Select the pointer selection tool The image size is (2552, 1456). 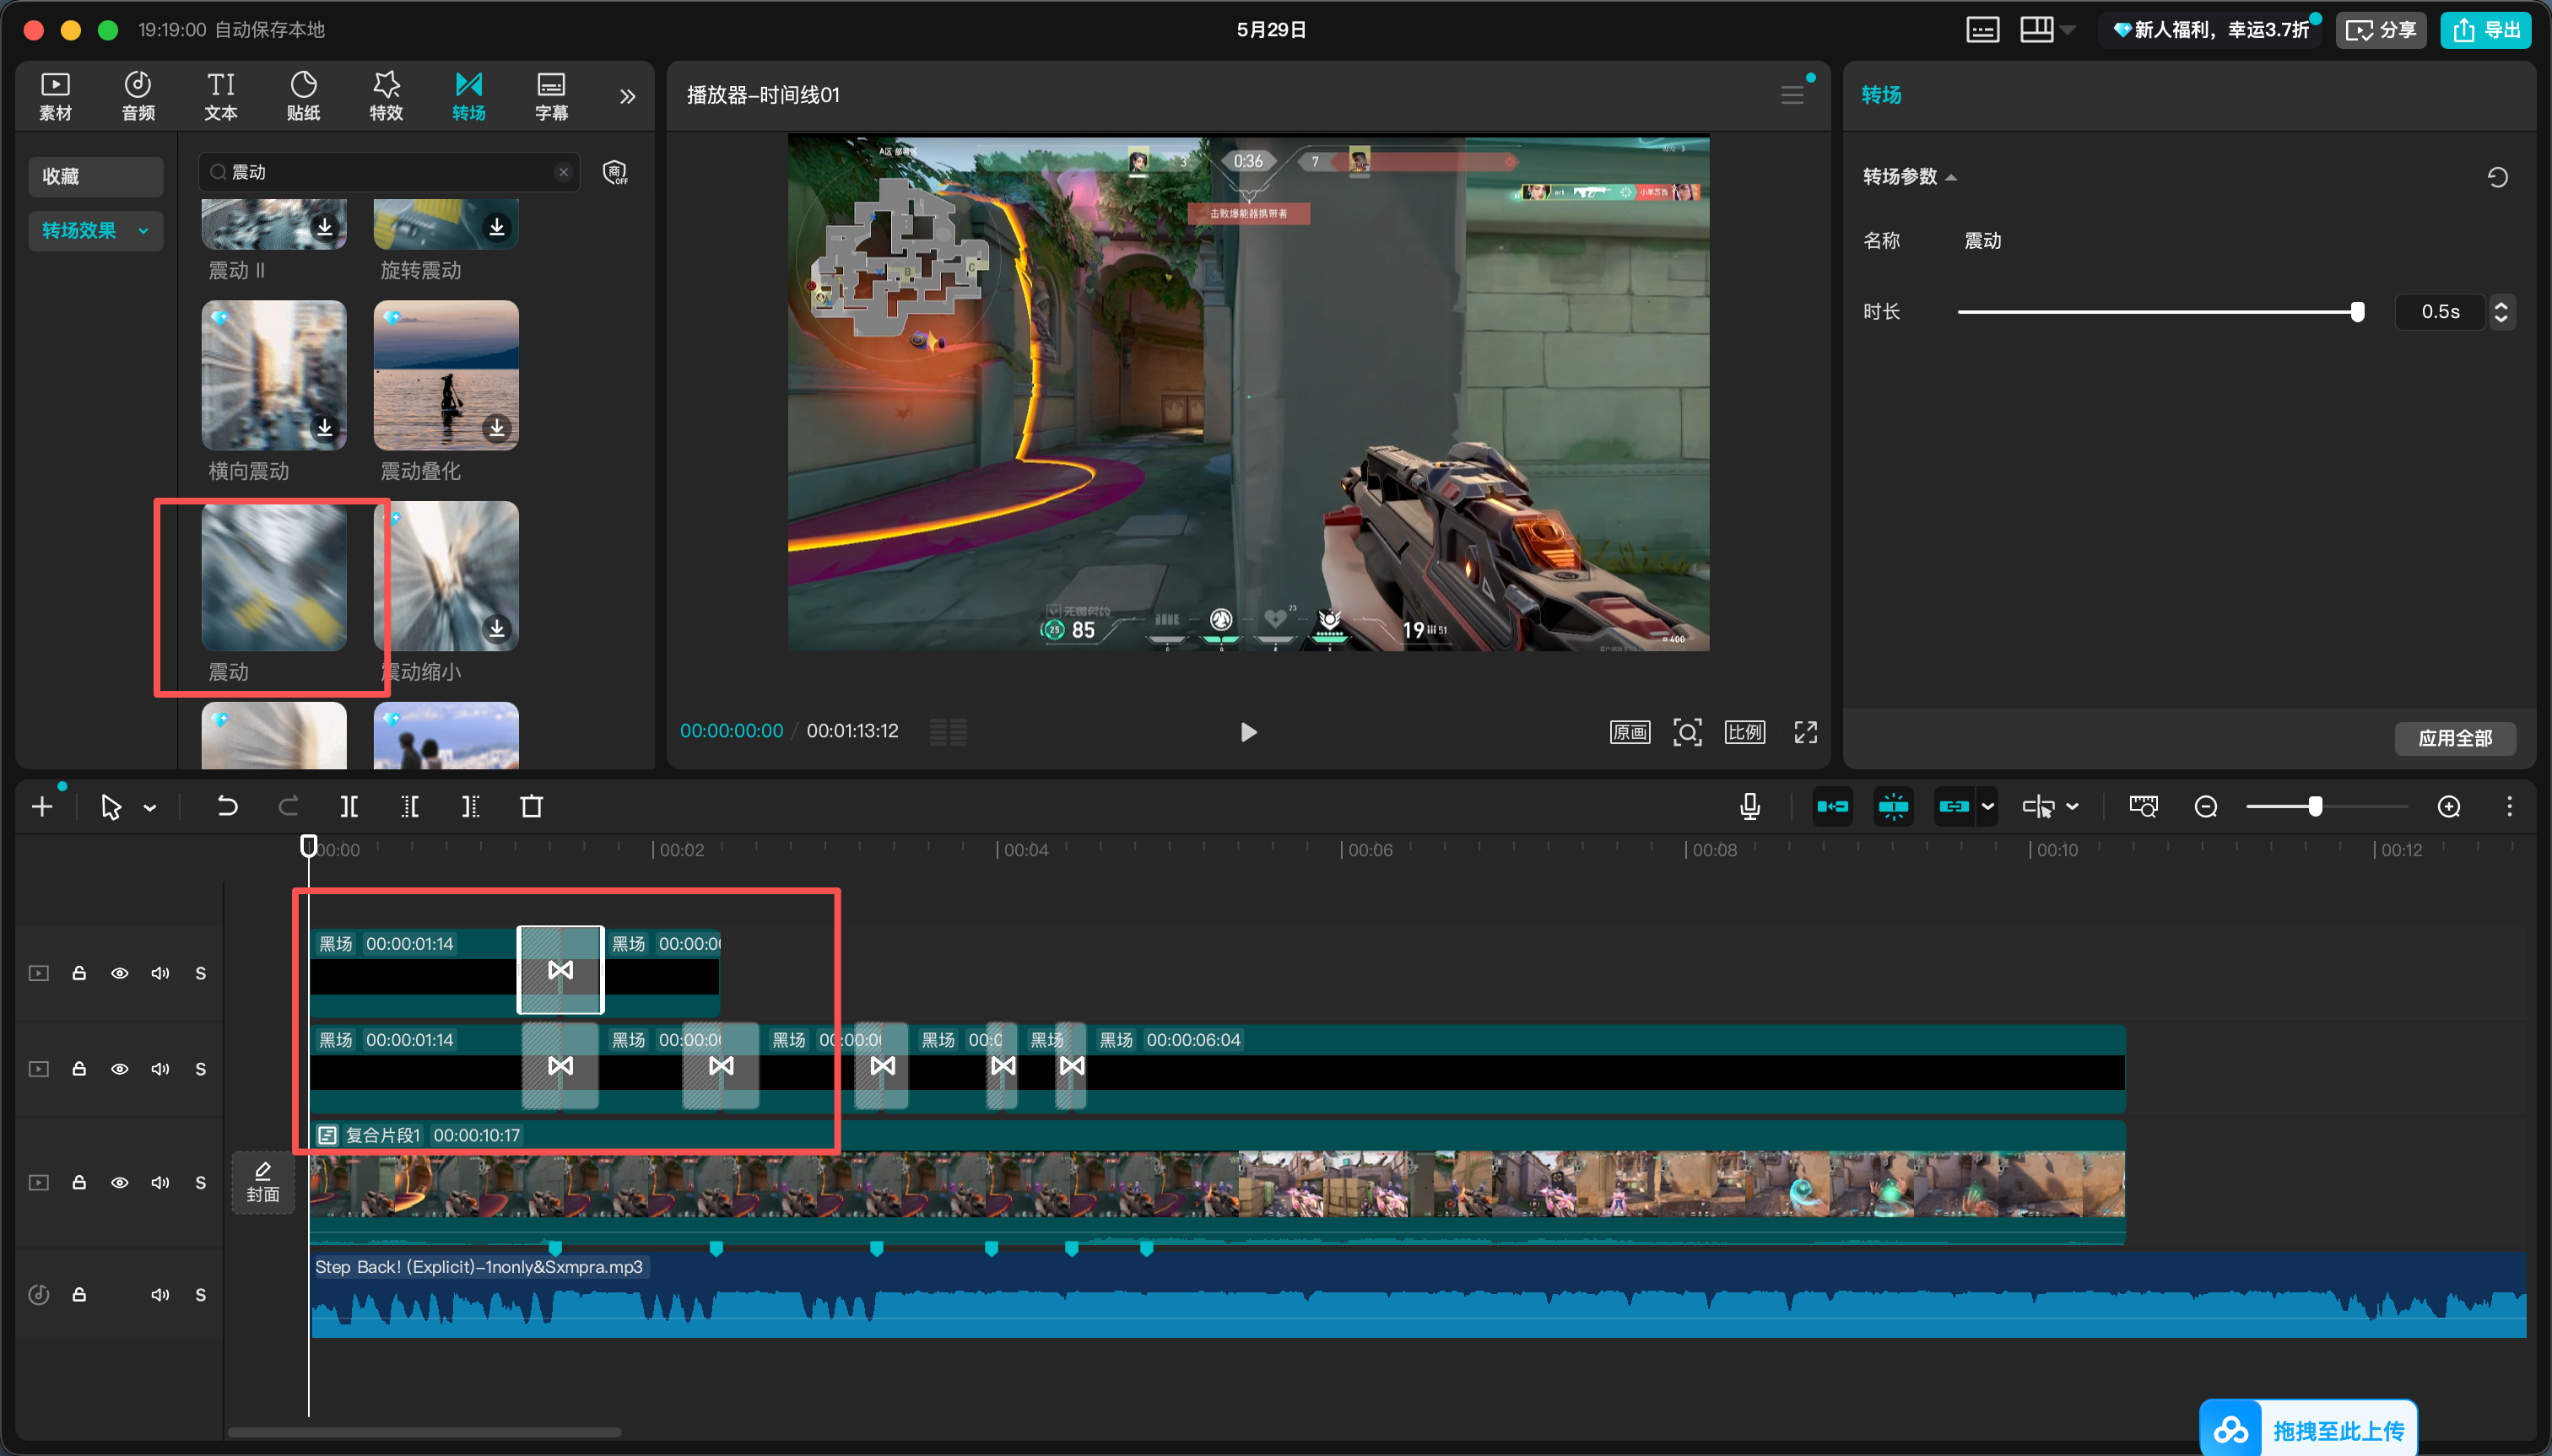point(111,806)
